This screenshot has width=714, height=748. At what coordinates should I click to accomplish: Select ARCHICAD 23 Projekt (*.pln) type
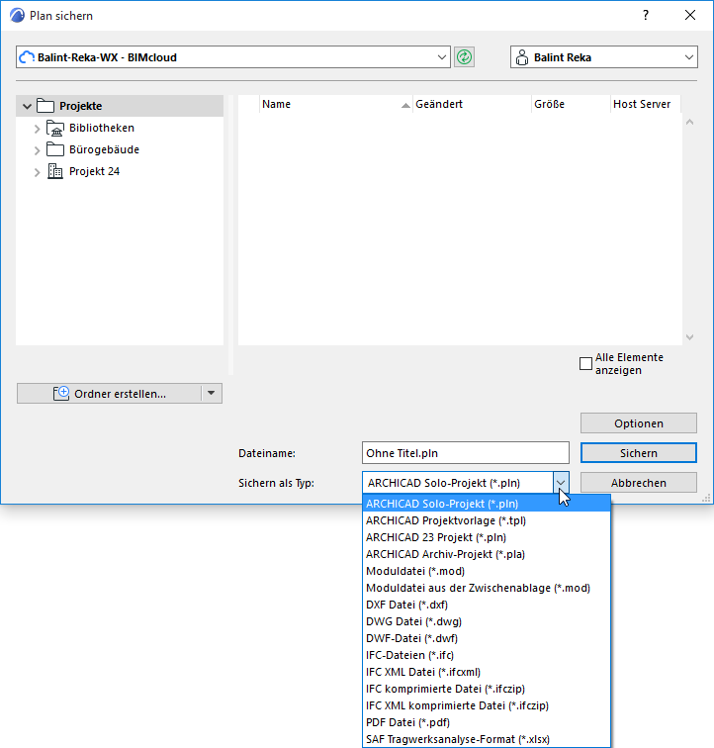coord(486,537)
